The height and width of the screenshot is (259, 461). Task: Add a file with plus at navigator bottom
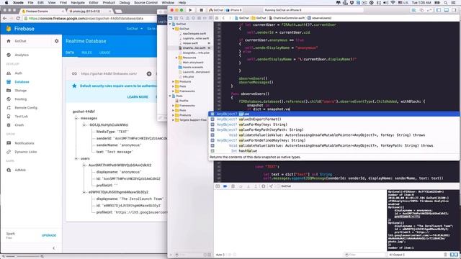tap(171, 255)
